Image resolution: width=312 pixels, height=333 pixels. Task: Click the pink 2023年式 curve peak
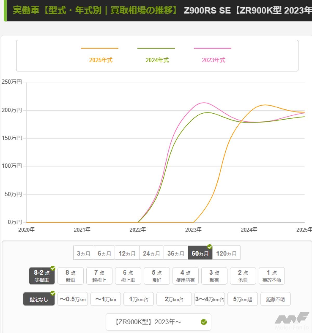coord(204,103)
